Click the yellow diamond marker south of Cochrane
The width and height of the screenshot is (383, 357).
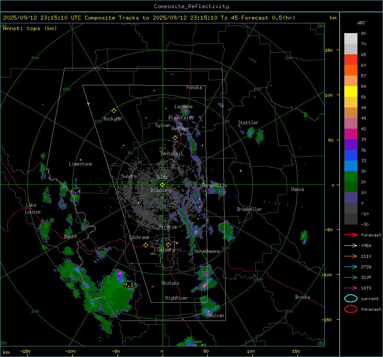(146, 245)
